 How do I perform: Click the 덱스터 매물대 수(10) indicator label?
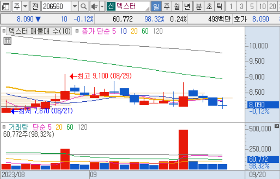[x=39, y=31]
